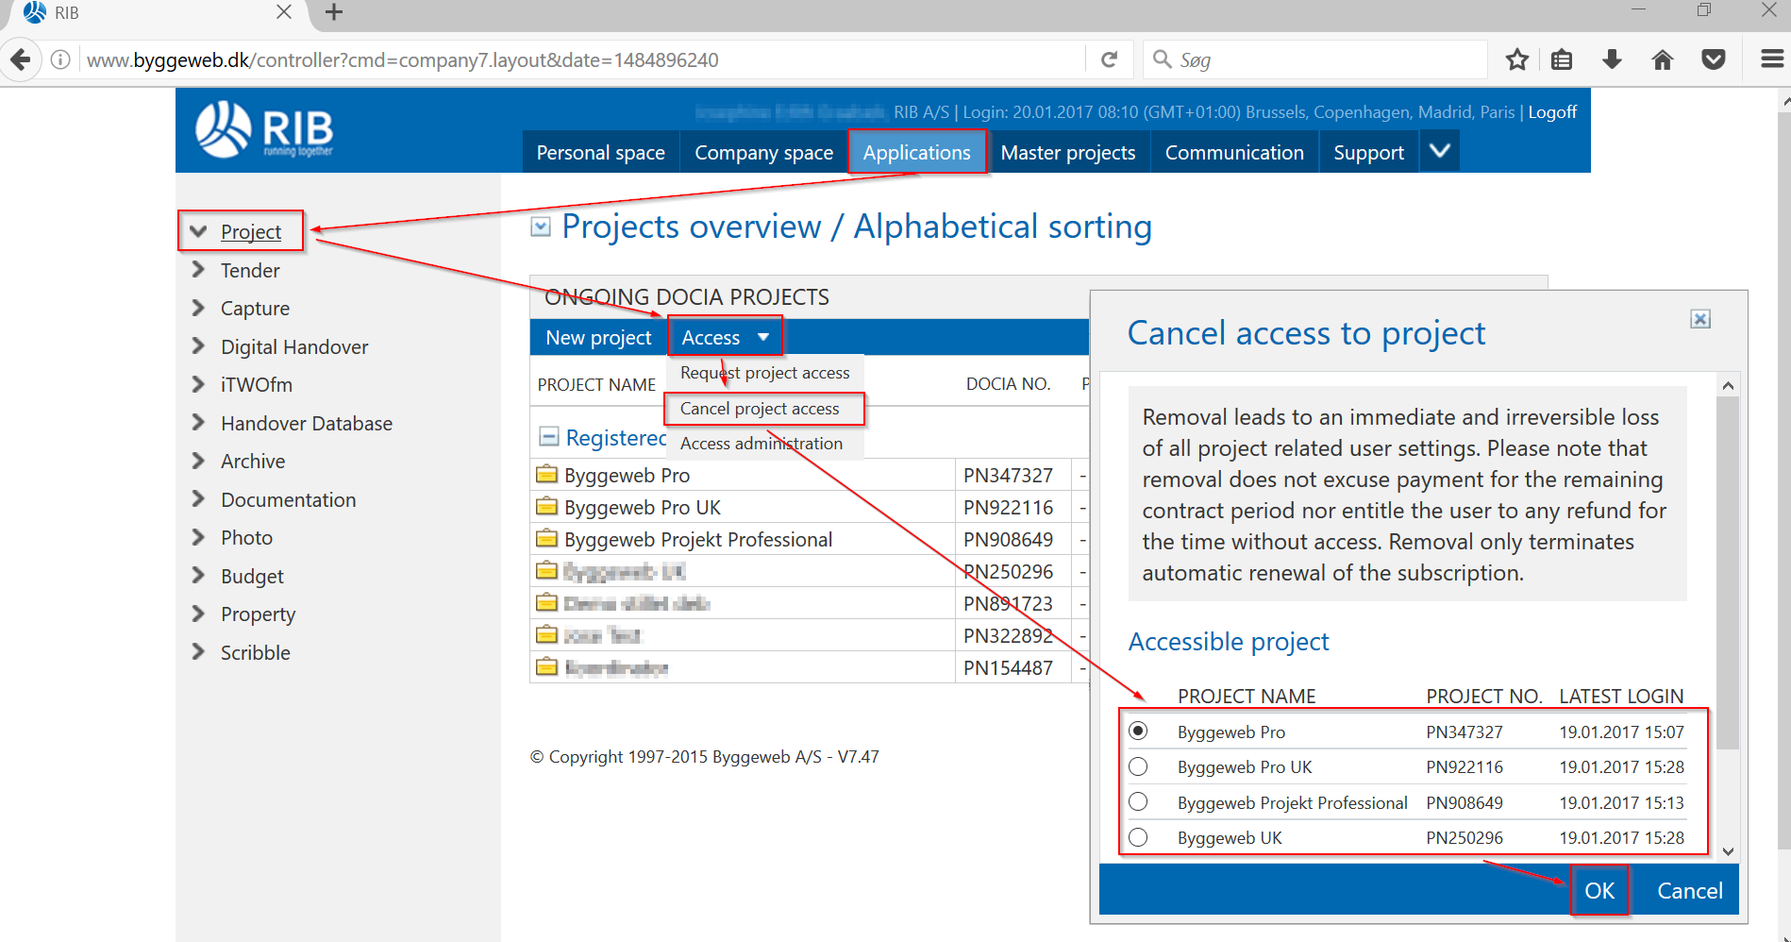Choose Access administration menu entry
This screenshot has width=1791, height=942.
coord(761,444)
